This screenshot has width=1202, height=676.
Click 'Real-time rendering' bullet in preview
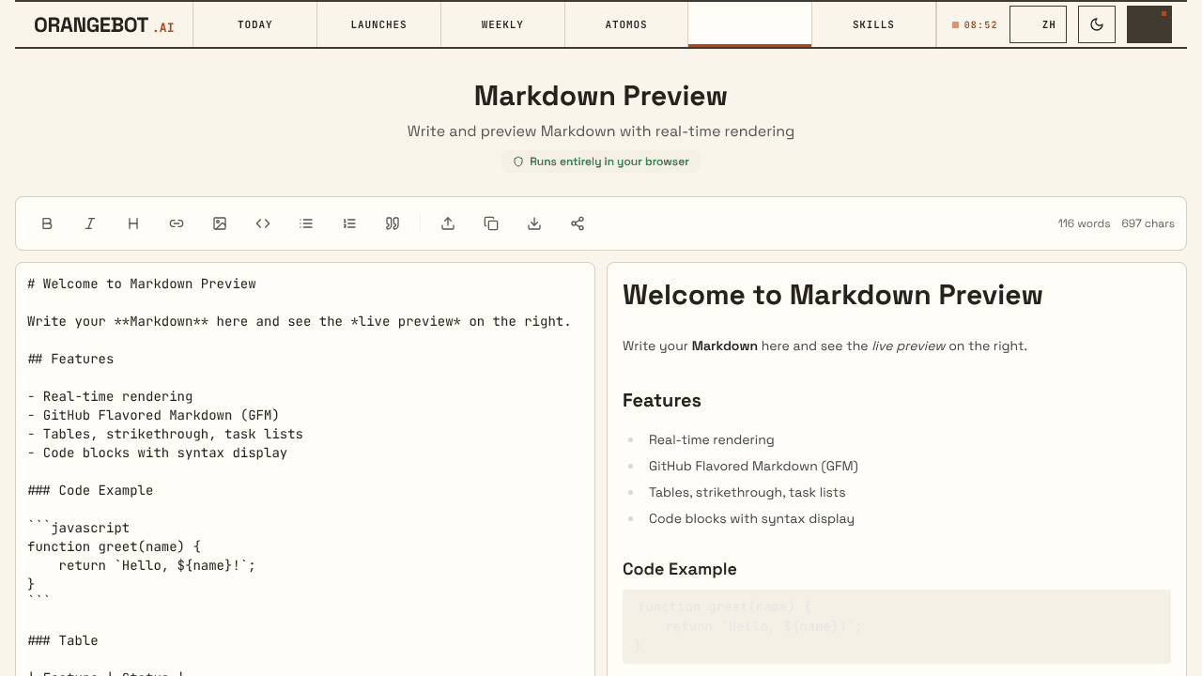(x=712, y=439)
